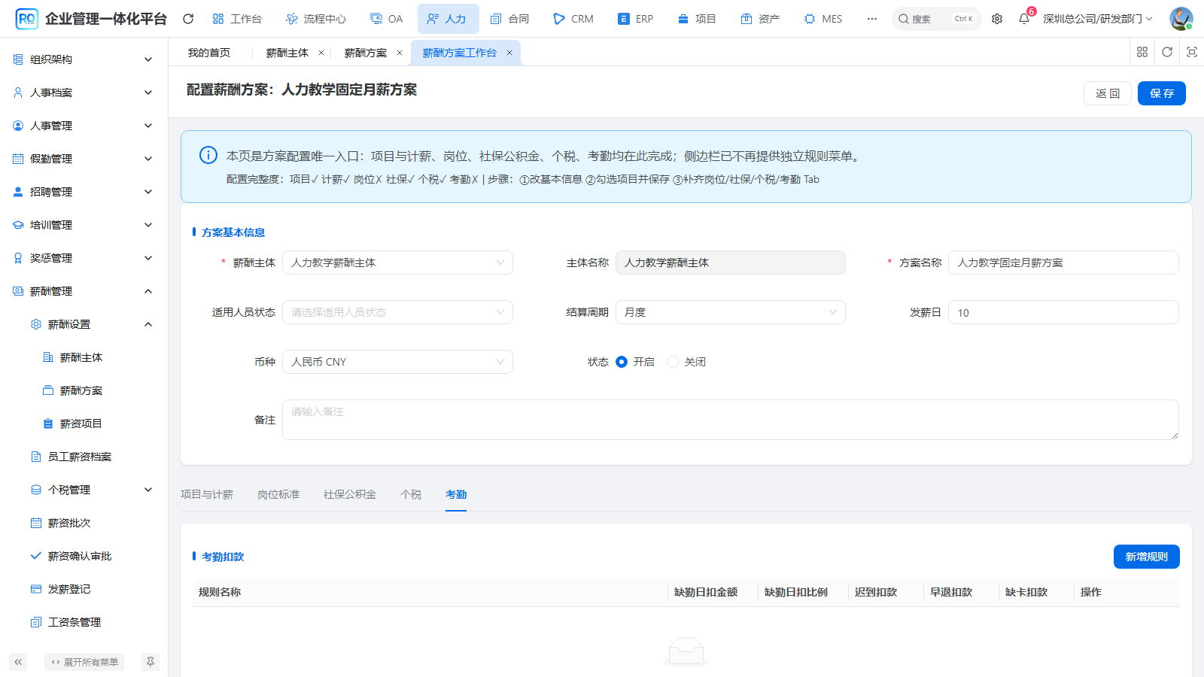The height and width of the screenshot is (677, 1204).
Task: Click the 新增规则 button
Action: tap(1147, 557)
